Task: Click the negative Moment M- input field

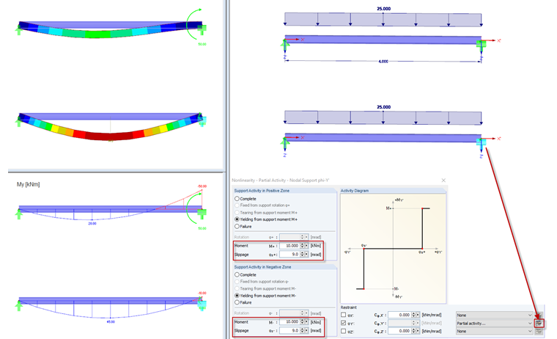Action: [289, 322]
